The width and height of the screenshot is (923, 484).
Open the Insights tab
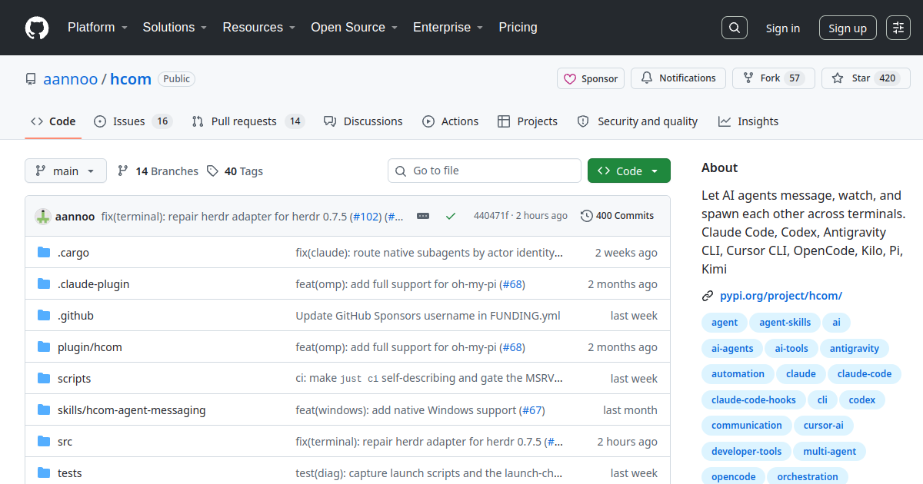tap(748, 121)
